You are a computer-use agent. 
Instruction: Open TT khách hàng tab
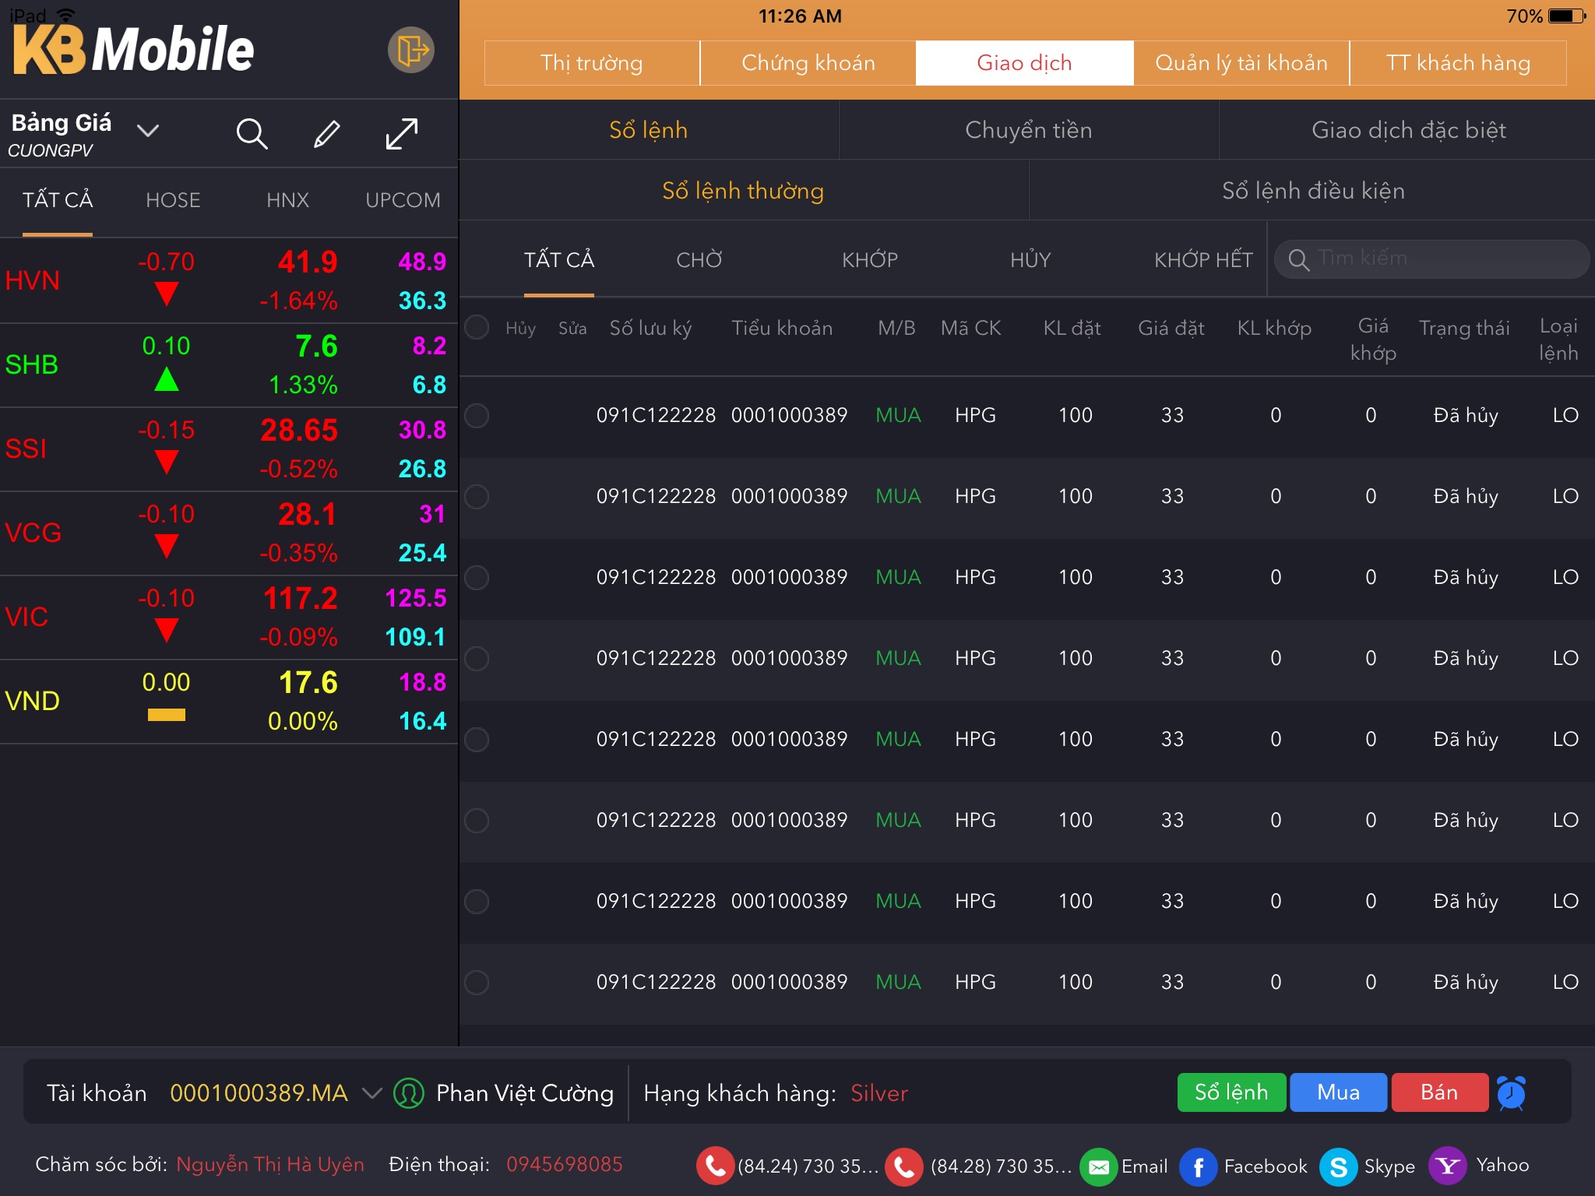tap(1458, 63)
